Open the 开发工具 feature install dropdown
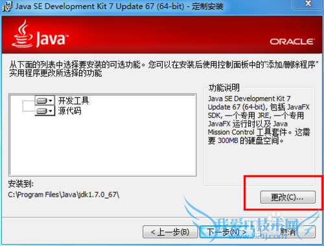 point(45,101)
